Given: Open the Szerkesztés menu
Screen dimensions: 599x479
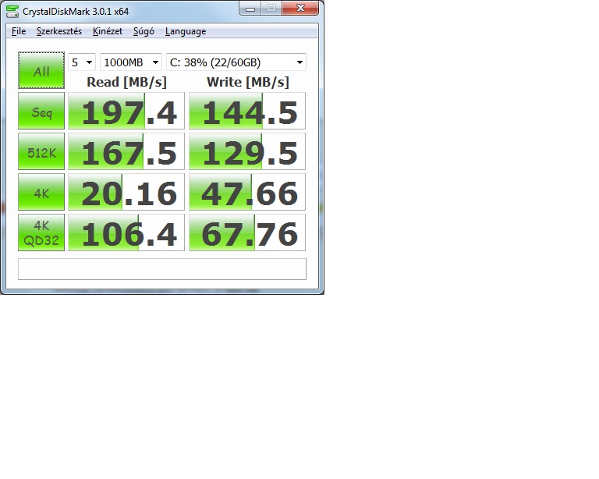Looking at the screenshot, I should click(x=59, y=31).
